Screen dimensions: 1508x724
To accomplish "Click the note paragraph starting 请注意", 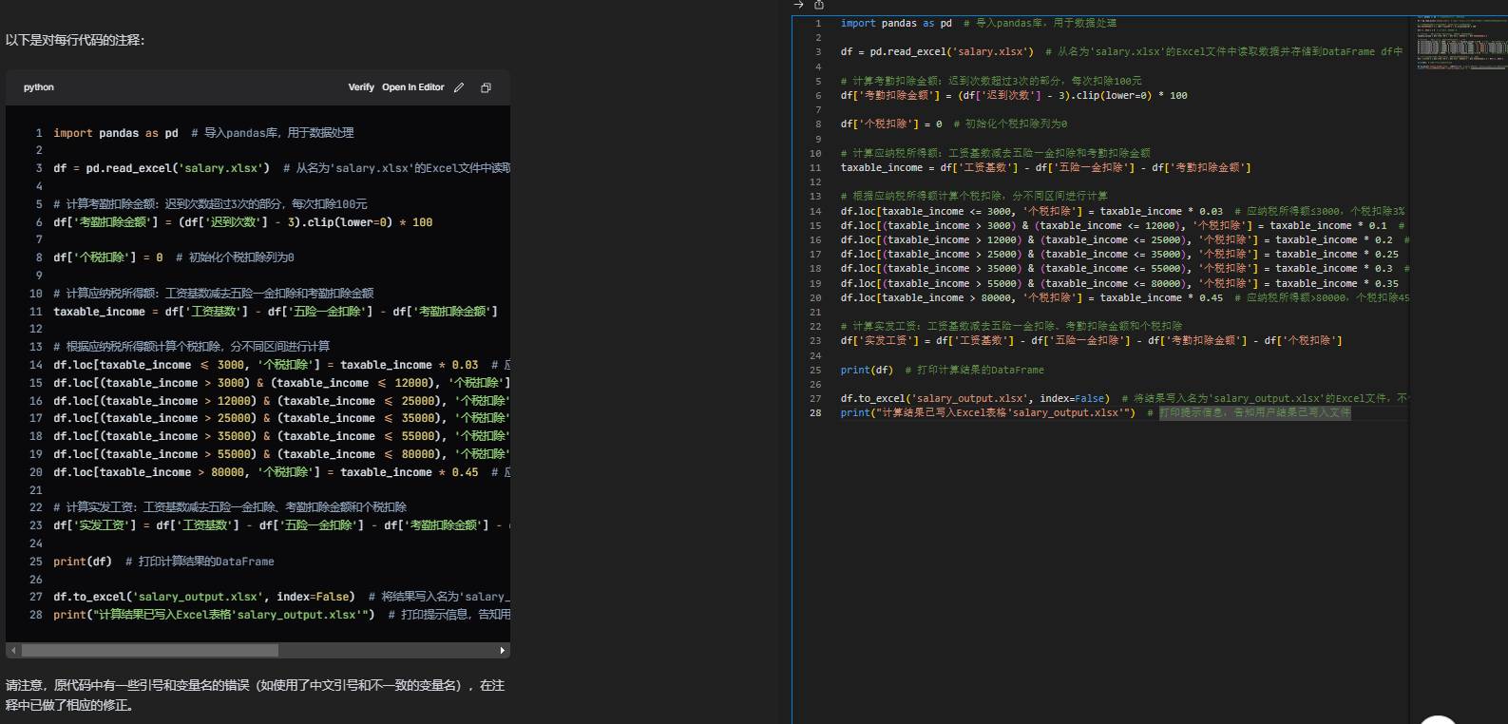I will tap(255, 695).
